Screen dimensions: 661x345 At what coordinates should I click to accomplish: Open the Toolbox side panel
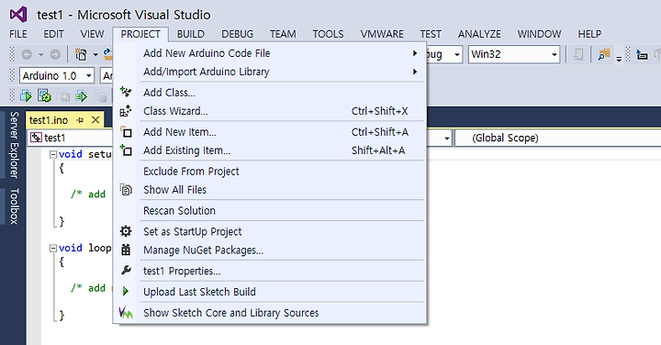(15, 206)
